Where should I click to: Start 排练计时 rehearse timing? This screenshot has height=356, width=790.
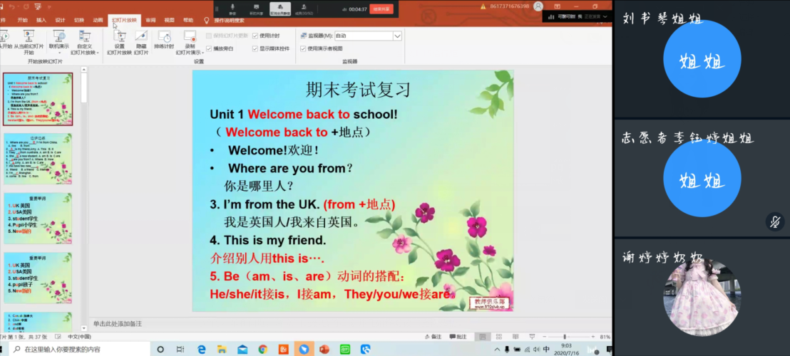164,37
